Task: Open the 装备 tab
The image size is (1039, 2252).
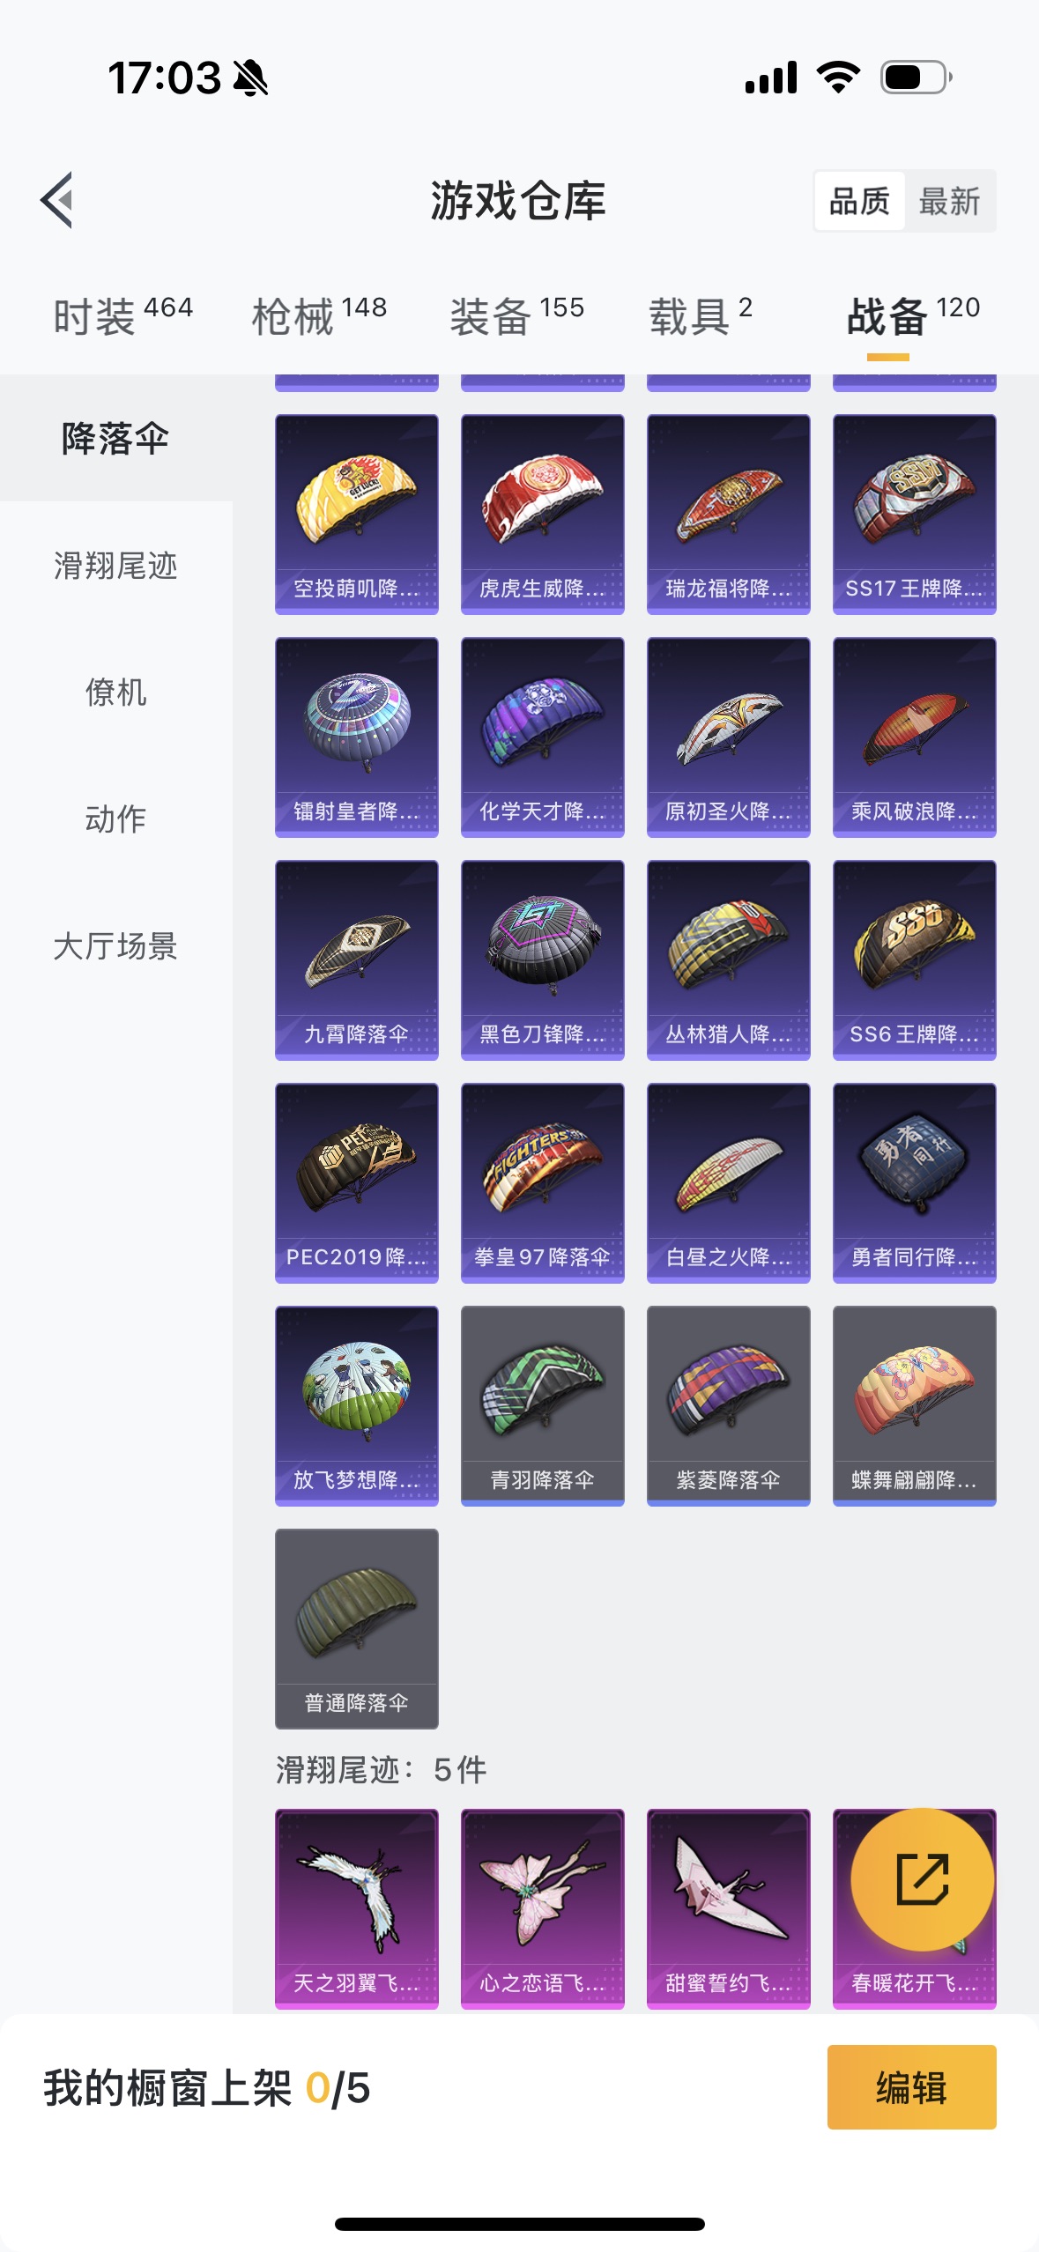Action: [x=517, y=315]
